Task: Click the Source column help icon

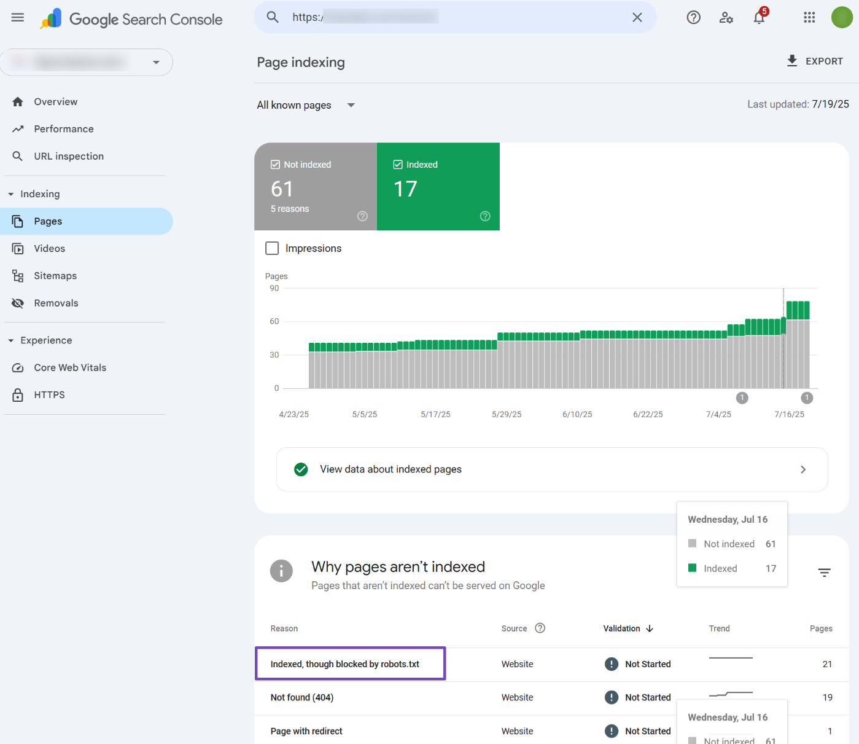Action: pyautogui.click(x=540, y=628)
